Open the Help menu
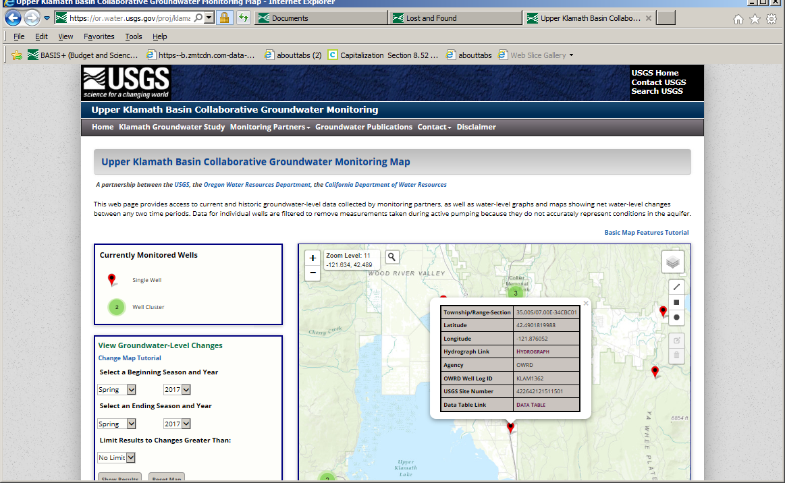785x483 pixels. (160, 36)
